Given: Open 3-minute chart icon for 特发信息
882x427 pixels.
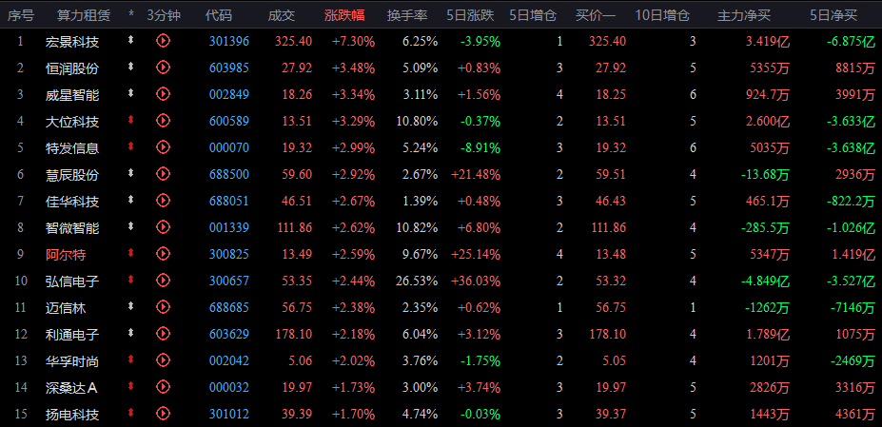Looking at the screenshot, I should [163, 147].
